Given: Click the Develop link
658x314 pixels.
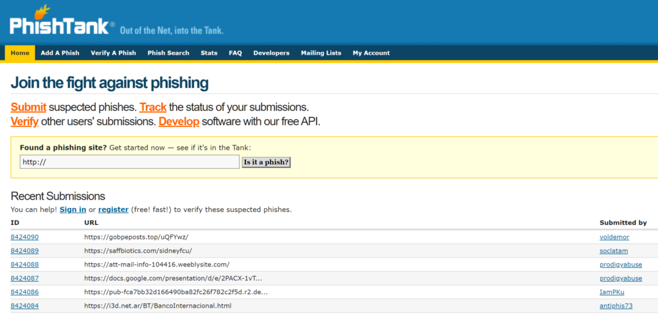Looking at the screenshot, I should pos(179,122).
